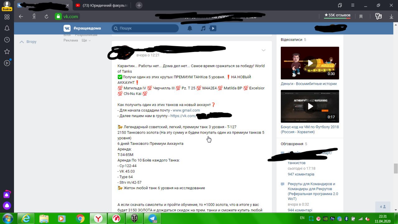Open the pink app icon in sidebar
This screenshot has width=398, height=224.
(7, 194)
